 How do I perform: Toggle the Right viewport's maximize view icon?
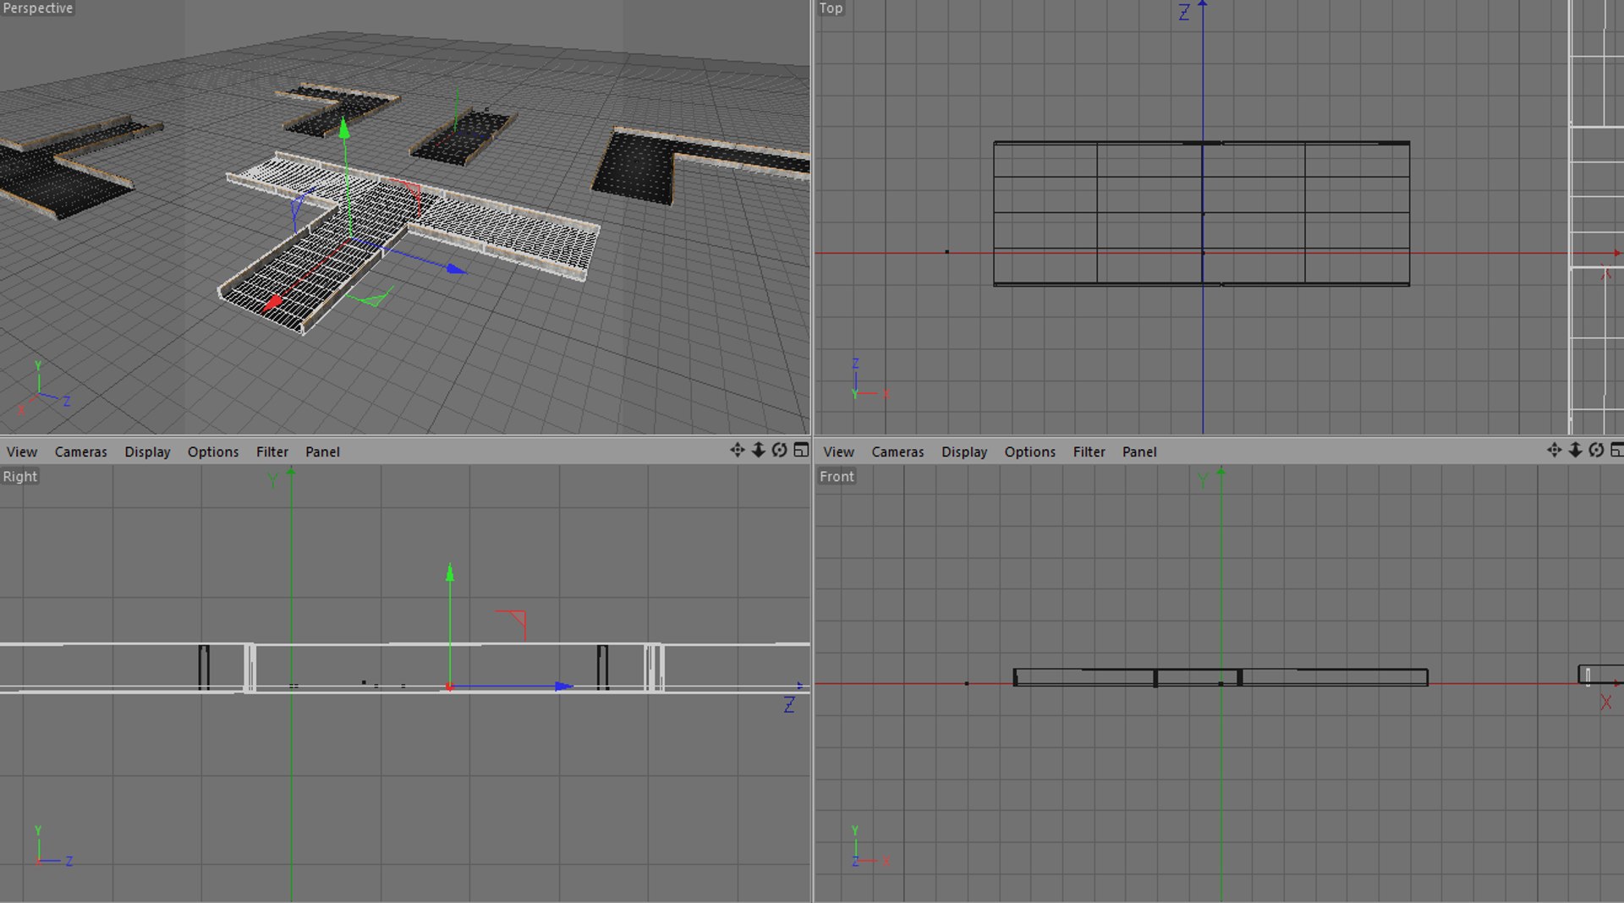pyautogui.click(x=801, y=450)
